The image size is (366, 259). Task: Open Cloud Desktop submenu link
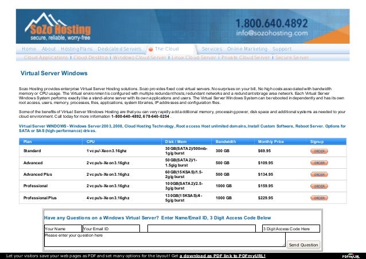click(x=91, y=57)
